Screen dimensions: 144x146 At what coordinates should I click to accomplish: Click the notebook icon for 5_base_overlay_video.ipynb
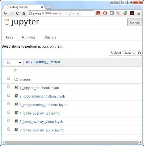16,121
